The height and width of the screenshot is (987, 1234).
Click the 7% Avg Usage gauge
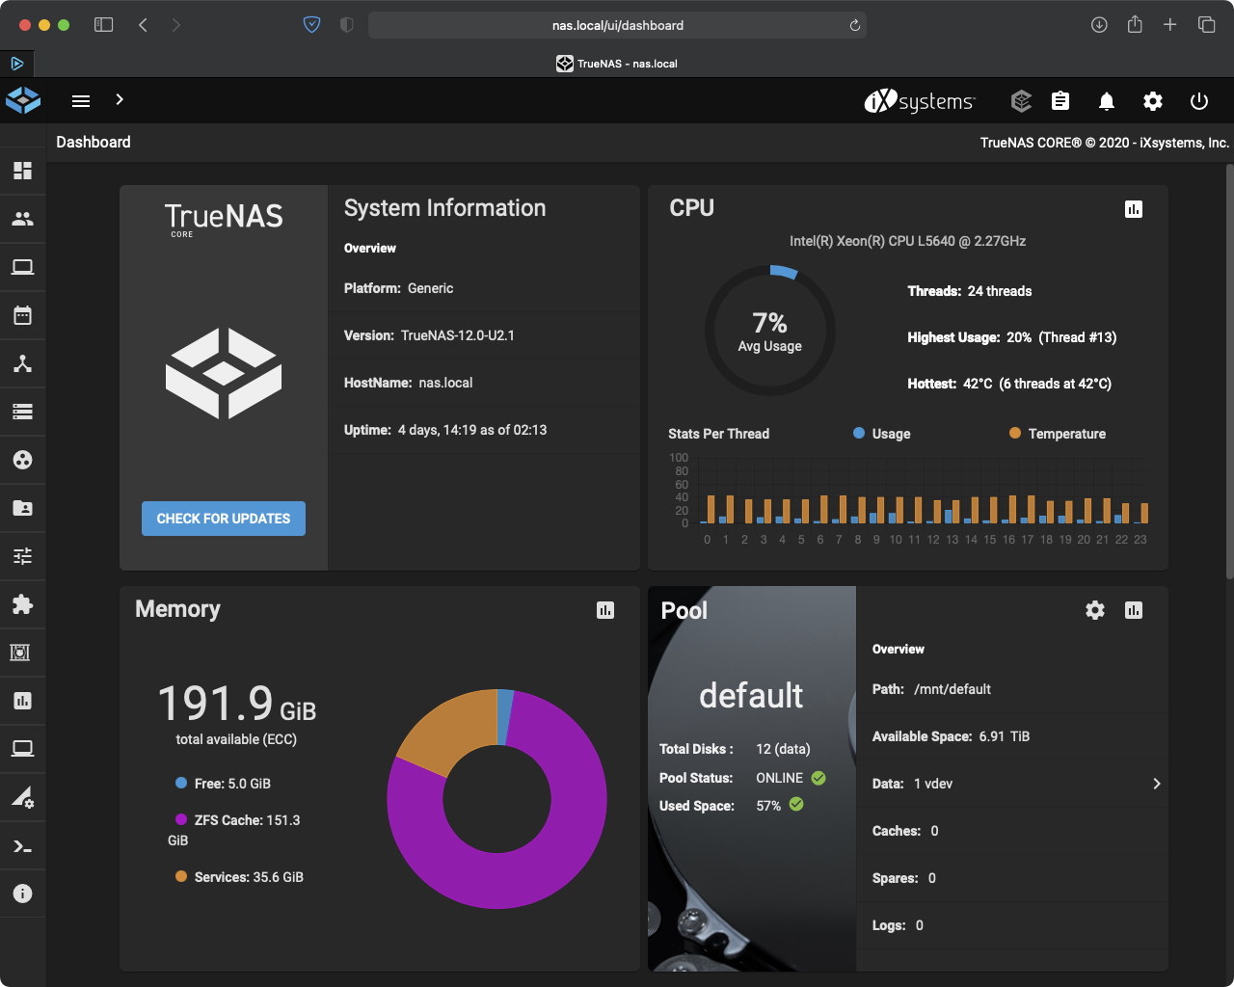[x=770, y=331]
